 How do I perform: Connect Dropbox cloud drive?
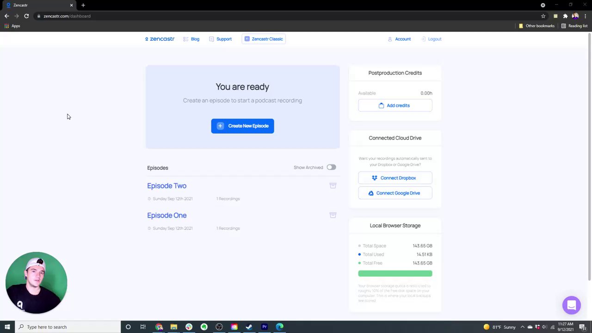point(395,178)
